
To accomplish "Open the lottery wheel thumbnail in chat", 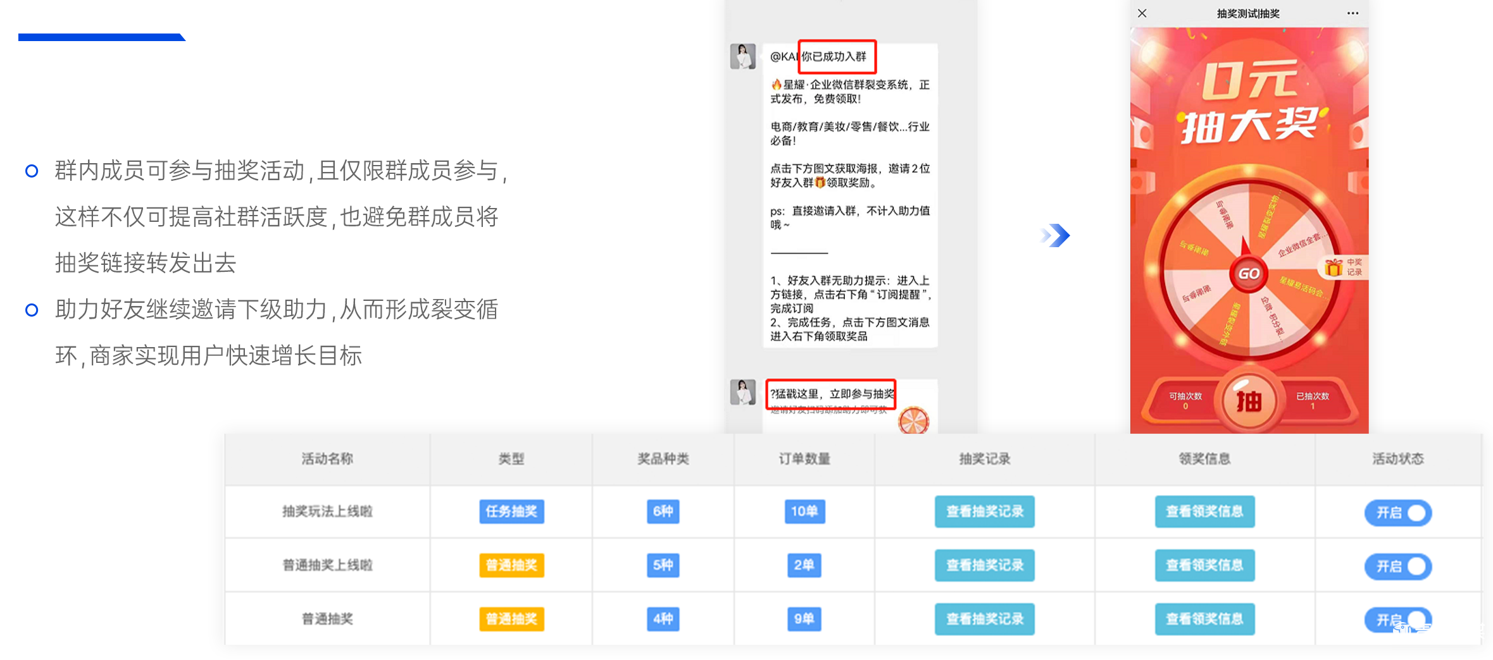I will [x=913, y=420].
